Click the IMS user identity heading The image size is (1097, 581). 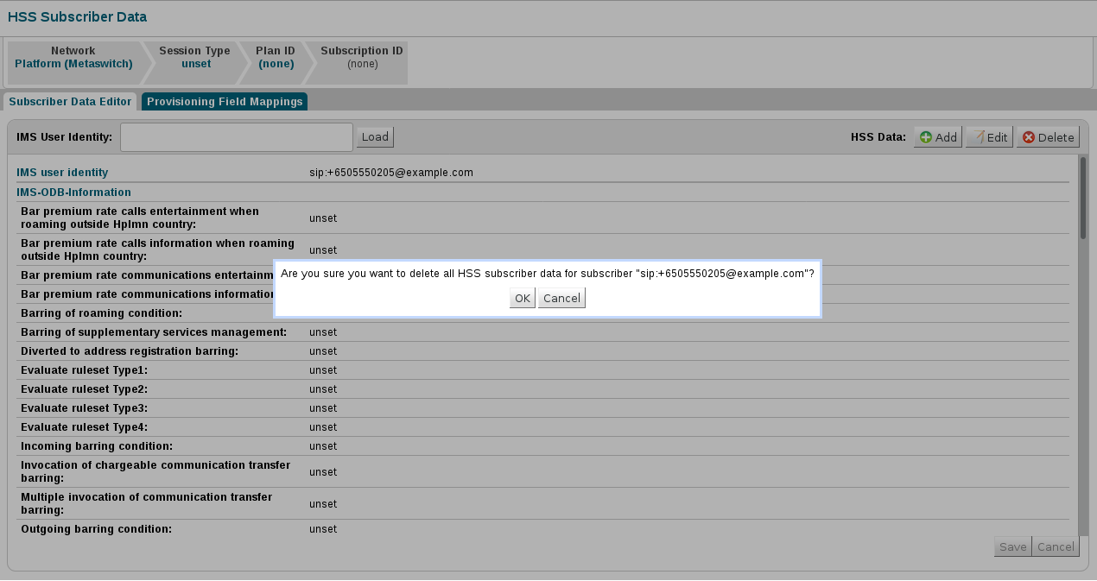click(x=62, y=173)
